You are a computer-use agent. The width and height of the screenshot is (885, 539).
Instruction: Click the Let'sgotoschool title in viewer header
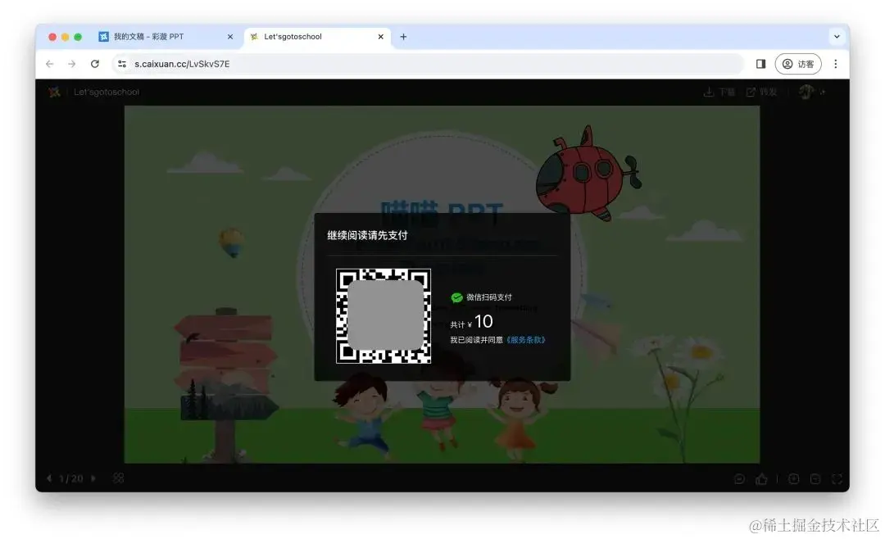[x=106, y=92]
